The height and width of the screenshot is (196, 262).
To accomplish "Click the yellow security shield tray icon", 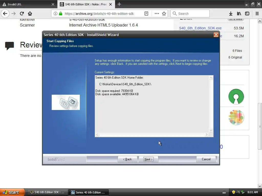I will tap(234, 192).
